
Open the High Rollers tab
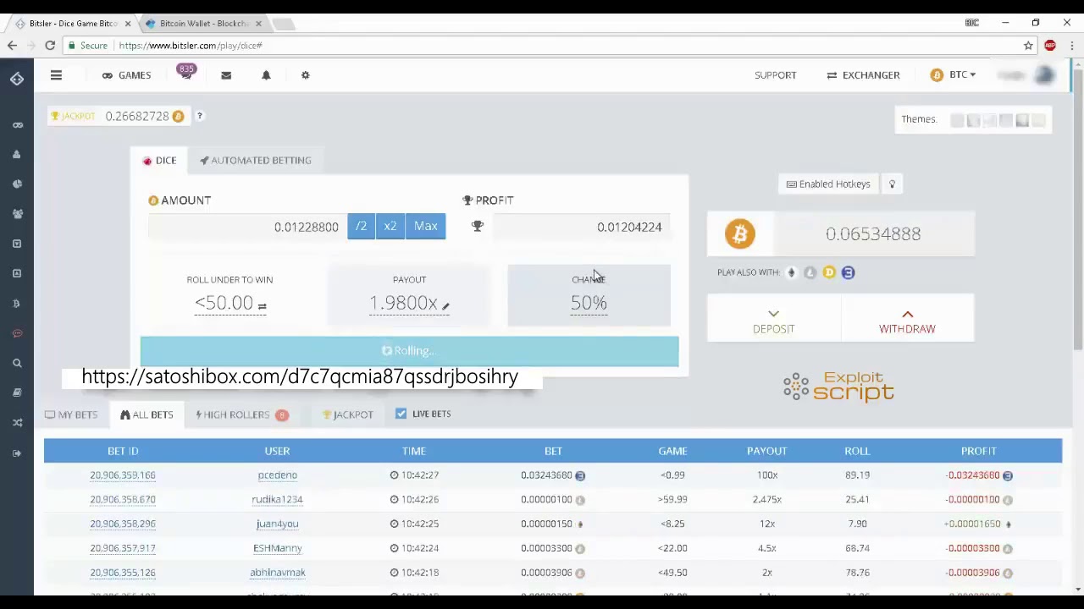pyautogui.click(x=241, y=414)
